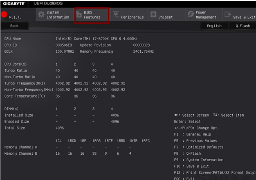Click the Total Size 4096 value
256x180 pixels.
point(60,128)
